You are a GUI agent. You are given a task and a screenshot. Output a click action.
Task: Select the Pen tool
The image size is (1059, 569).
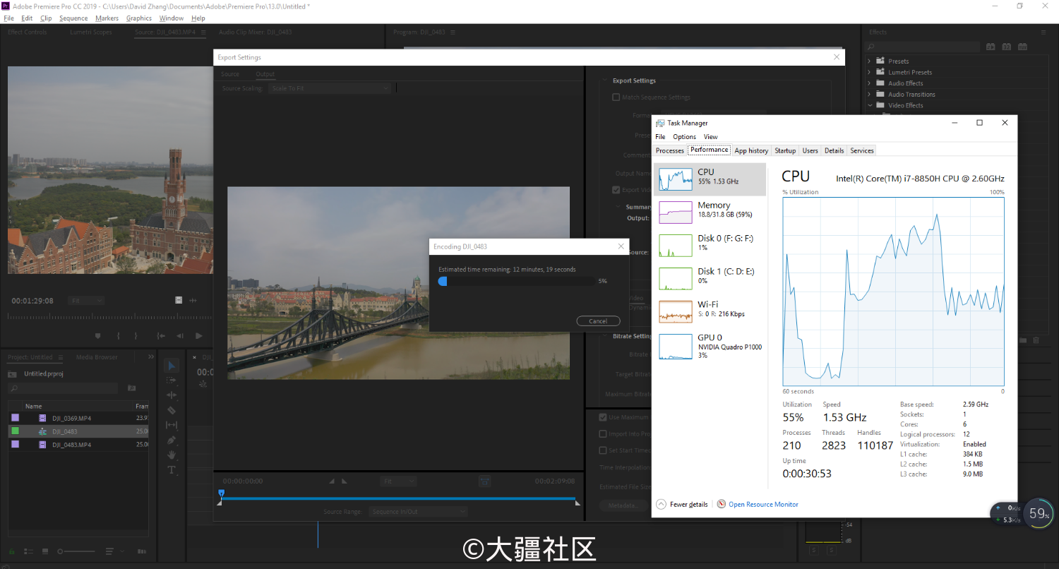[172, 440]
